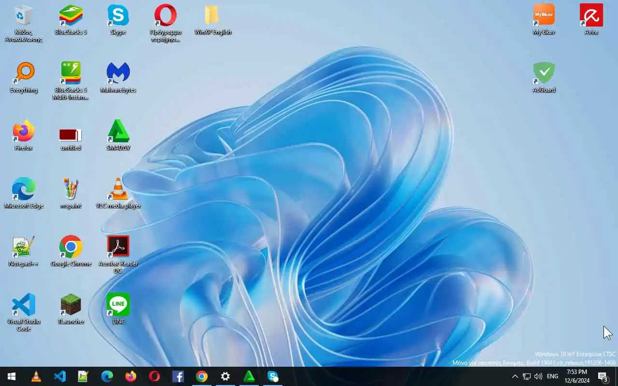Open the notification center with 3 alerts

pos(603,376)
